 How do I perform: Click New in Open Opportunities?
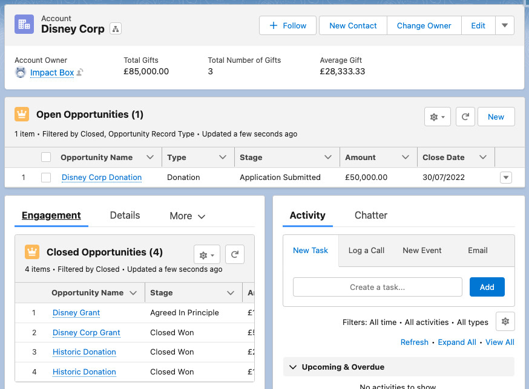(496, 117)
